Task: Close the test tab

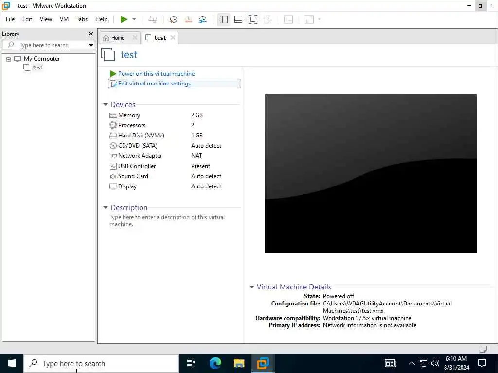Action: tap(173, 38)
